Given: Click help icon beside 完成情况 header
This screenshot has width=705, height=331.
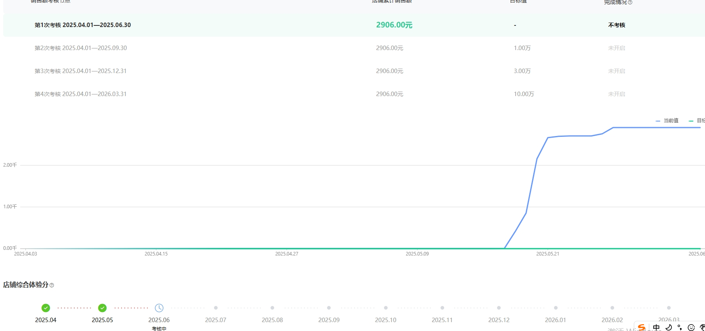Looking at the screenshot, I should point(630,2).
